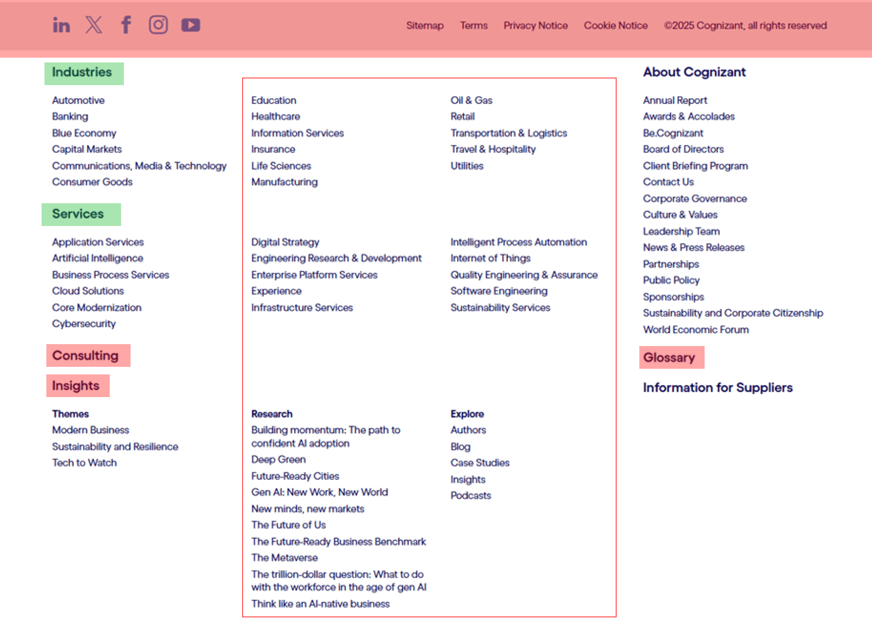Screen dimensions: 872x624
Task: Go to Intelligent Process Automation
Action: coord(519,242)
